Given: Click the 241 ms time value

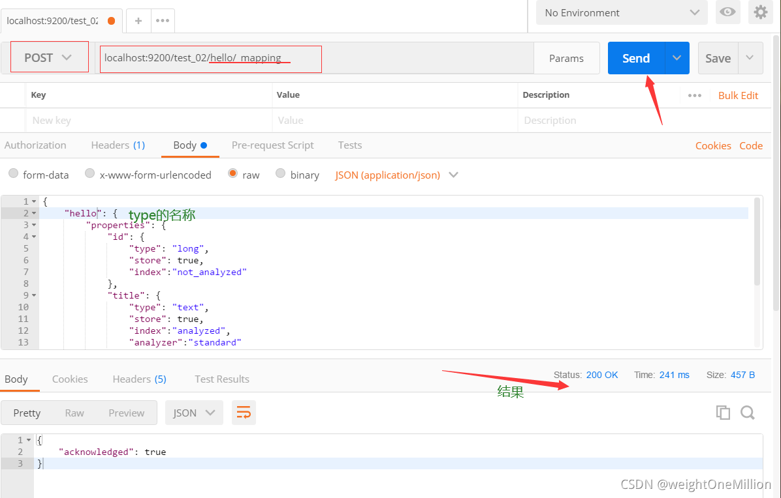Looking at the screenshot, I should pos(674,375).
